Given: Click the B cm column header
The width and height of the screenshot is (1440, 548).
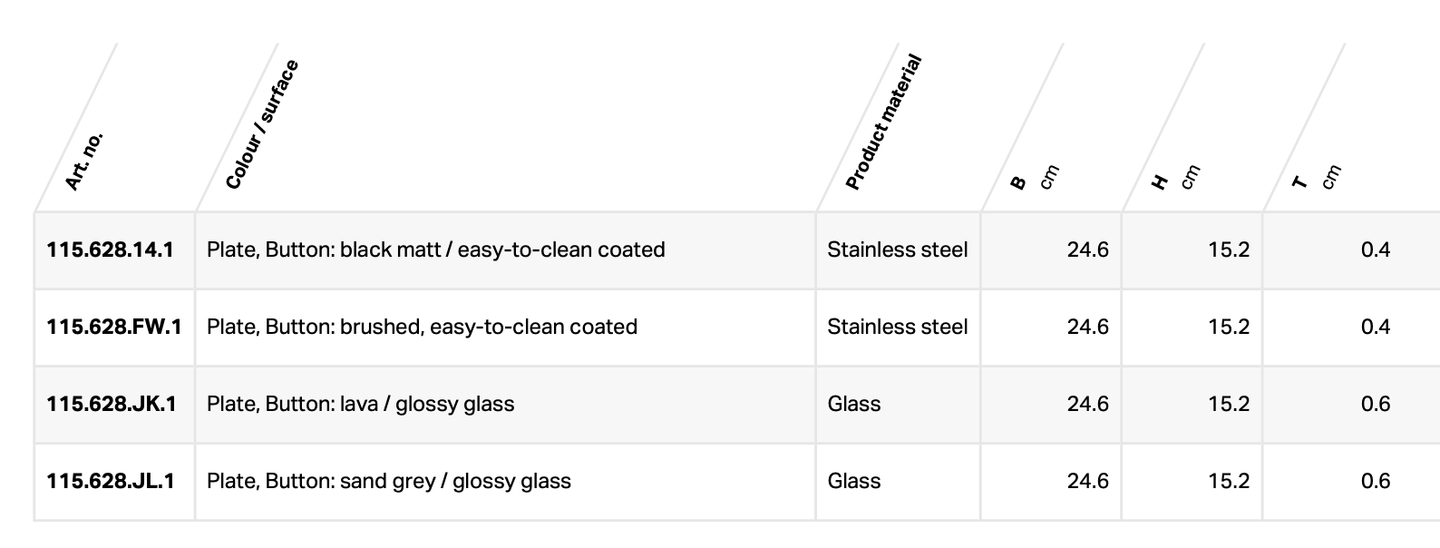Looking at the screenshot, I should [1033, 177].
